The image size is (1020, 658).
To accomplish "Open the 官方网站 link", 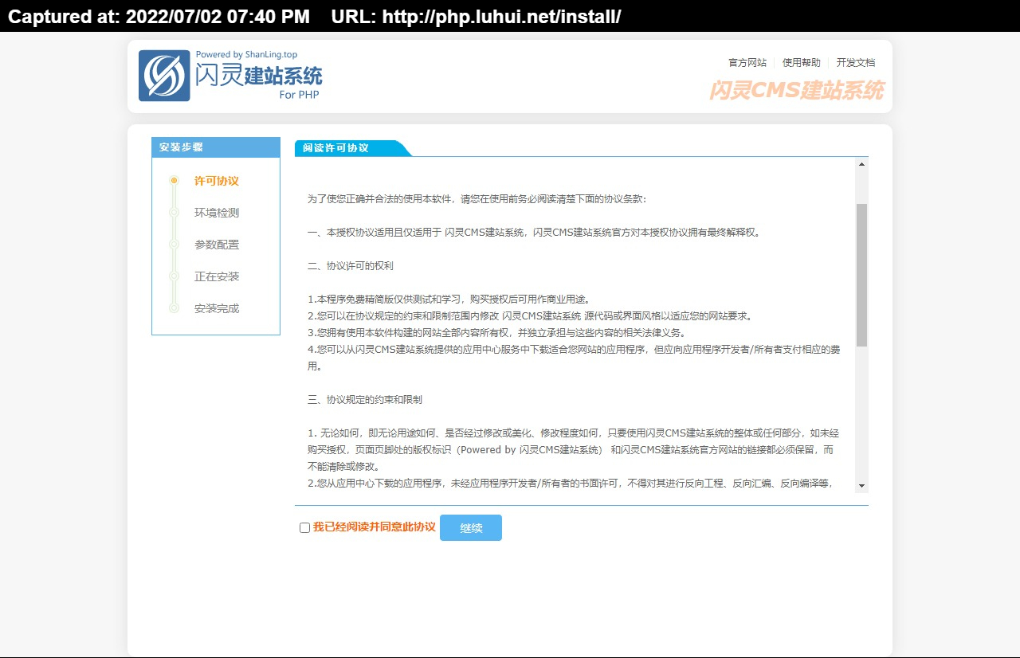I will point(747,63).
